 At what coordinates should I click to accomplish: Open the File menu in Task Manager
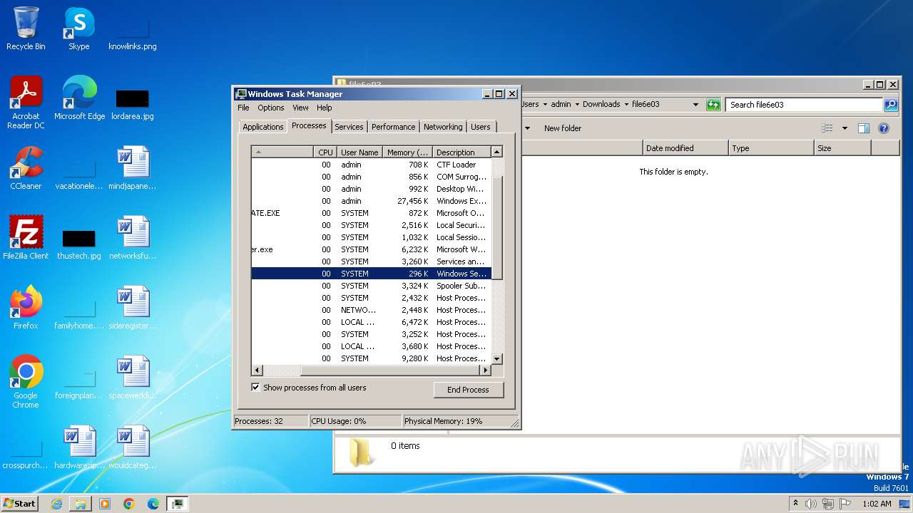coord(243,108)
